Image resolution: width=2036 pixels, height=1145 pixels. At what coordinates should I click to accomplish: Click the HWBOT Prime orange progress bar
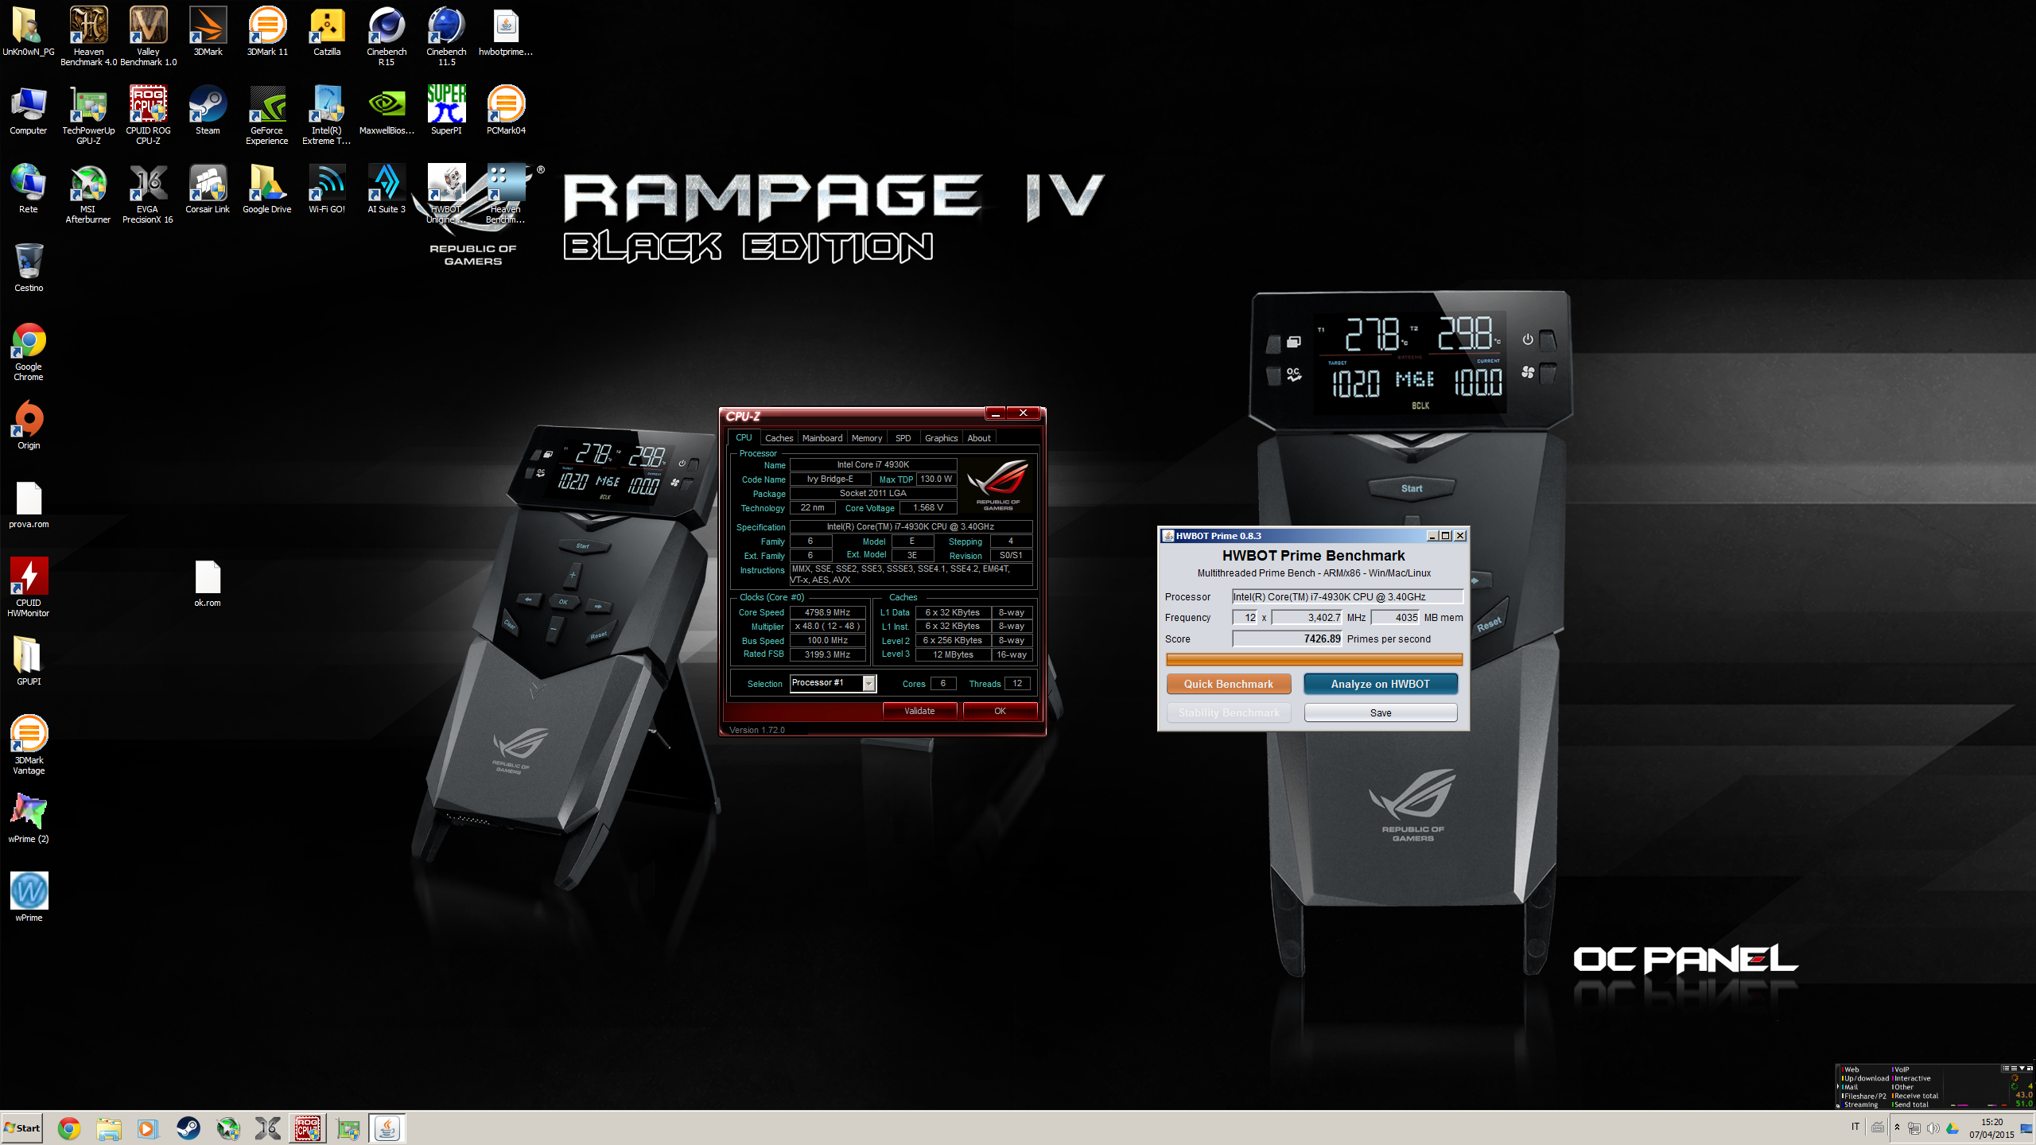1314,659
